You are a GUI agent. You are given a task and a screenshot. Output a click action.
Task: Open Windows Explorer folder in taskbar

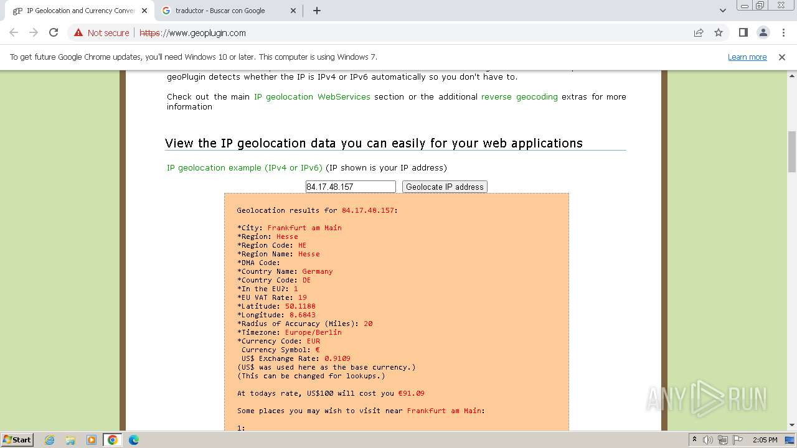pyautogui.click(x=70, y=440)
